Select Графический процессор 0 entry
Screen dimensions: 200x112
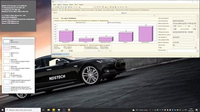(18, 82)
